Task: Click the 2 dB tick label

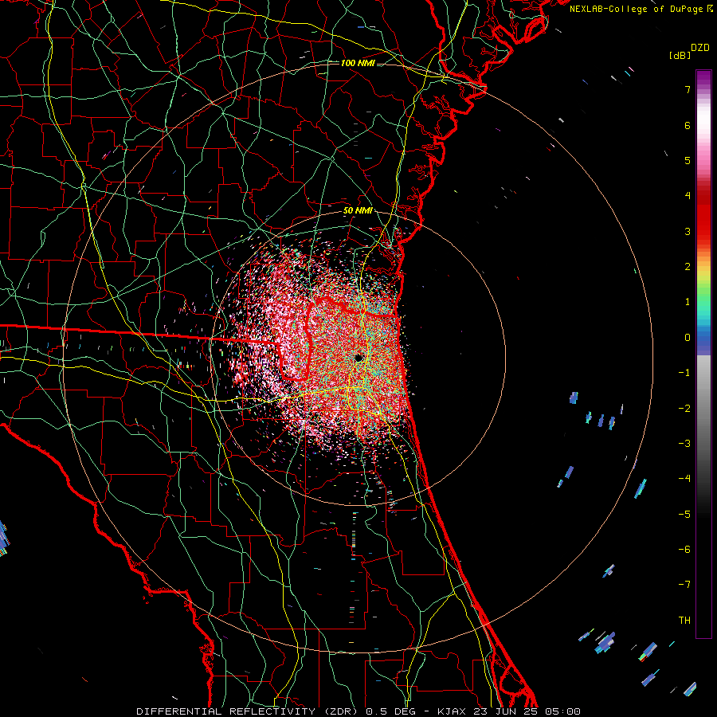Action: coord(688,267)
